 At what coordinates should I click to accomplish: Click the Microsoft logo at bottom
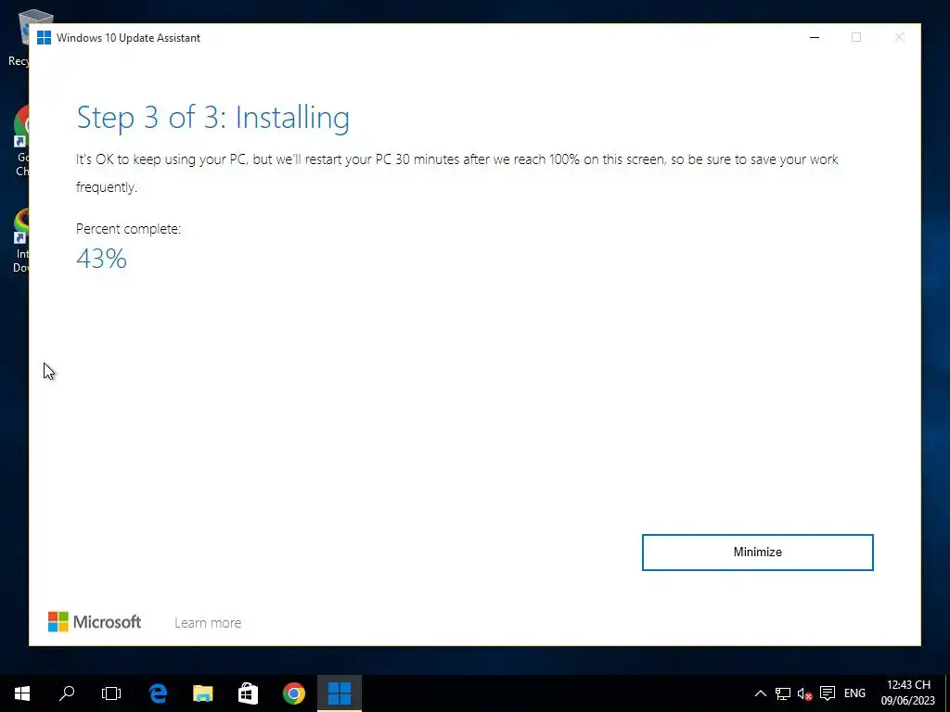pos(95,622)
